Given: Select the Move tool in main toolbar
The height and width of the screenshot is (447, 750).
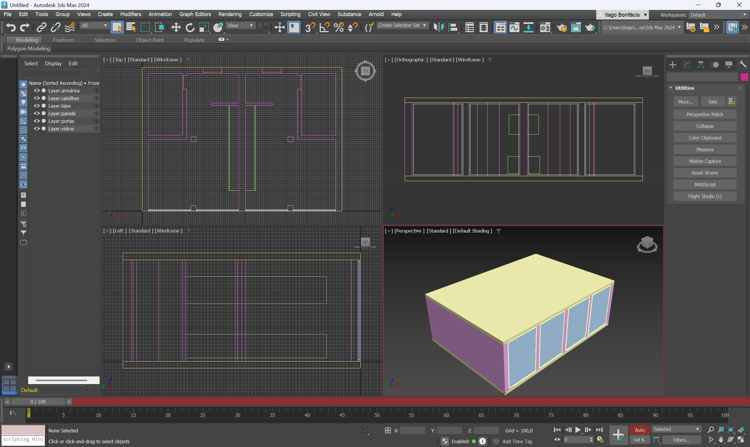Looking at the screenshot, I should 176,27.
